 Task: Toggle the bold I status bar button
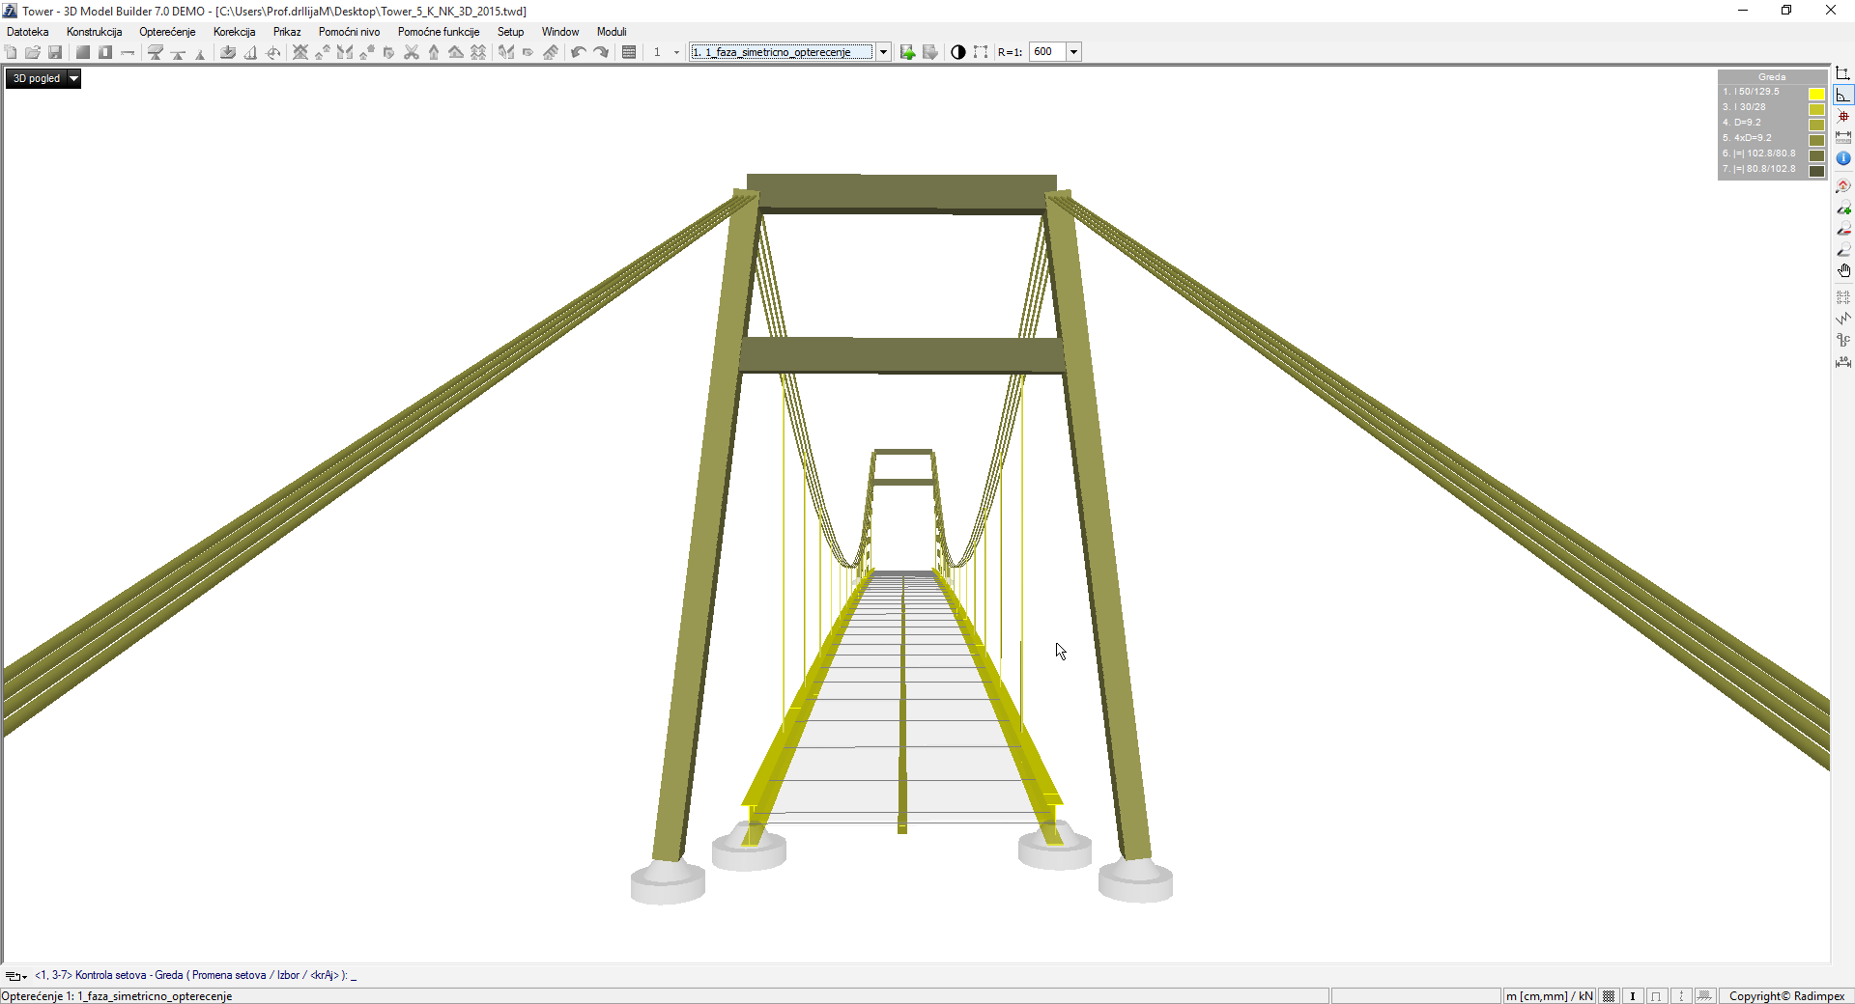point(1633,996)
